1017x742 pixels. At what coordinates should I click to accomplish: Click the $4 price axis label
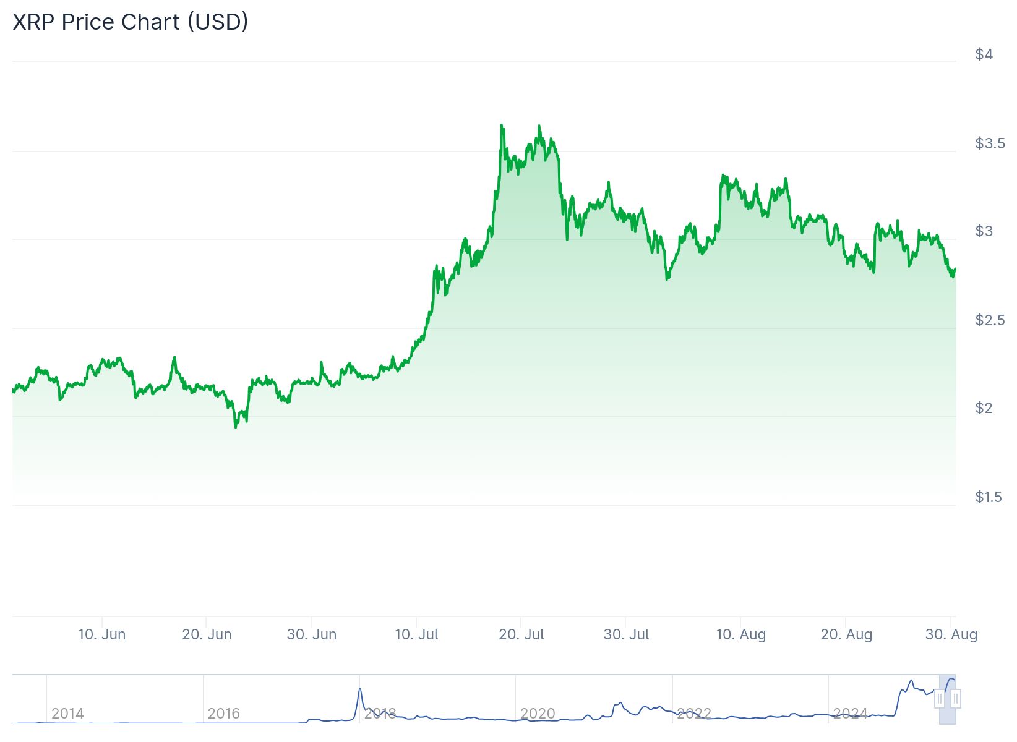(984, 54)
